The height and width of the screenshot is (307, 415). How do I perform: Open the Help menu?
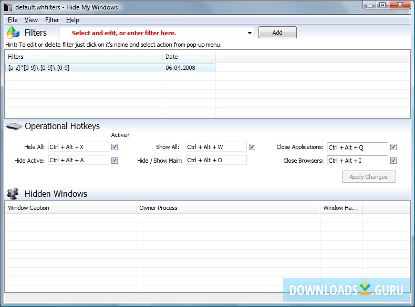(72, 20)
